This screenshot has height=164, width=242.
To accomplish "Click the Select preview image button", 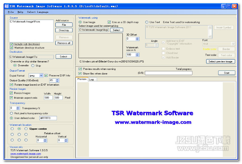I will 221,61.
